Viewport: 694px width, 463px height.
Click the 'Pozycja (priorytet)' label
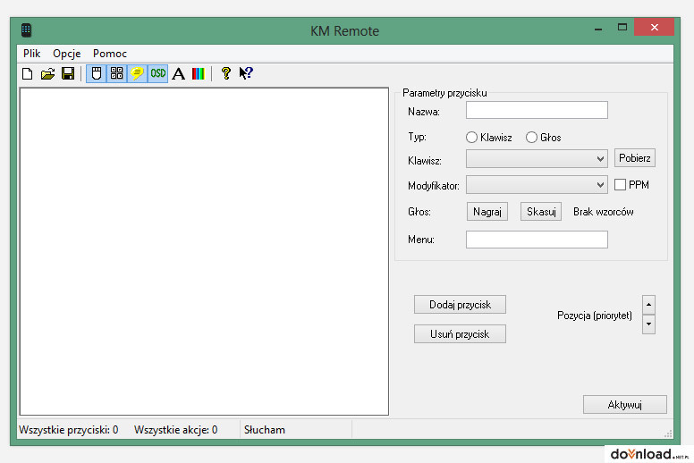tap(595, 316)
